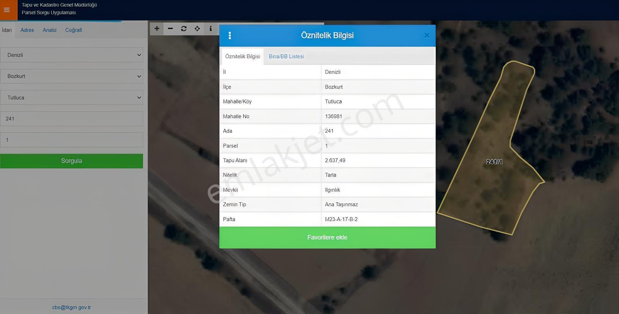The image size is (619, 314).
Task: Click the green Sorgula button
Action: pos(72,161)
